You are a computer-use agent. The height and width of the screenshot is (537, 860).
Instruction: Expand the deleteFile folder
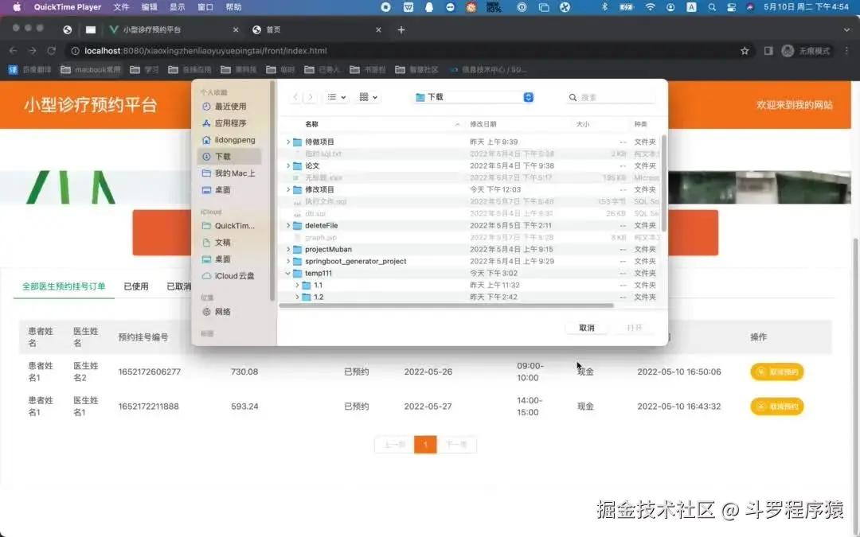(288, 225)
